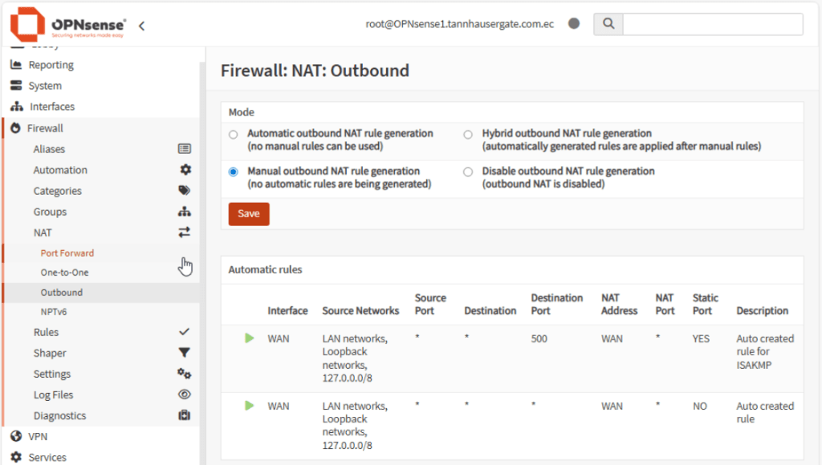Click the Diagnostics medkit icon
The height and width of the screenshot is (465, 822).
click(185, 415)
